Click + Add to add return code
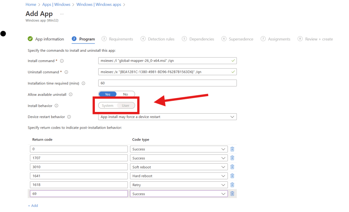 [x=33, y=206]
